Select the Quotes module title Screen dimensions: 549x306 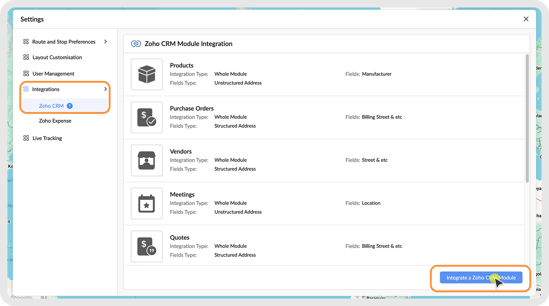(x=180, y=237)
